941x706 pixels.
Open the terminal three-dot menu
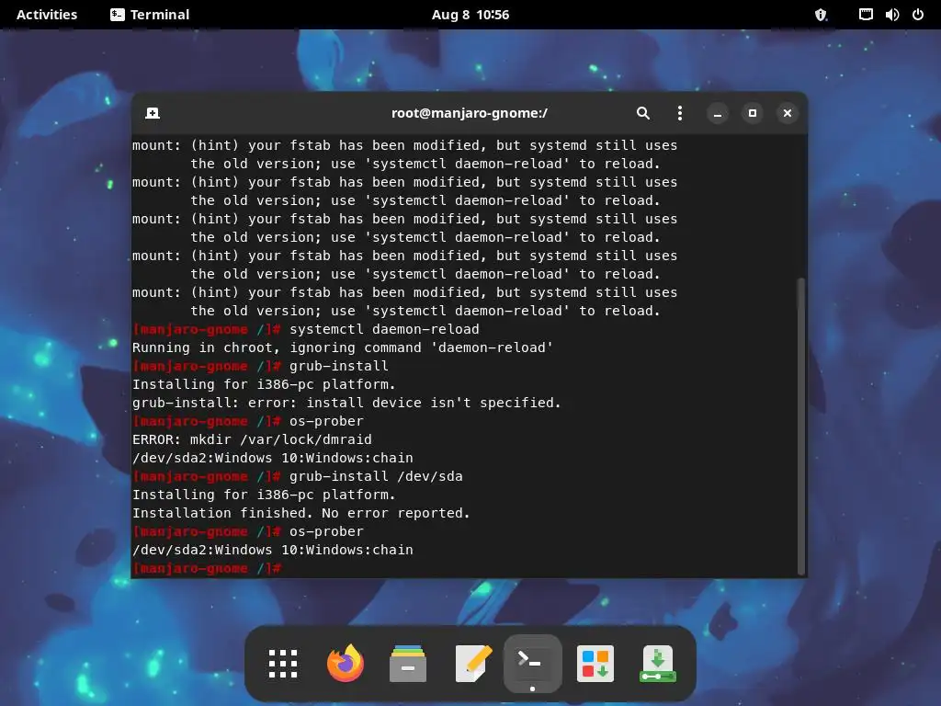tap(679, 113)
